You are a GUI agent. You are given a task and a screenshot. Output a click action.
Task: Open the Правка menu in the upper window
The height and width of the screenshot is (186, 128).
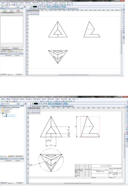8,3
